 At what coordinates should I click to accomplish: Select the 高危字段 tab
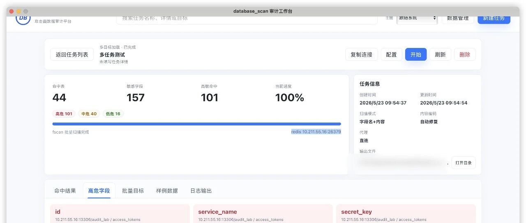tap(99, 191)
